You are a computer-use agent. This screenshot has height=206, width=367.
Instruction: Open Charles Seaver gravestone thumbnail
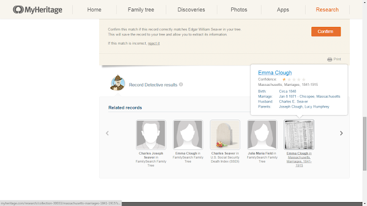click(225, 135)
